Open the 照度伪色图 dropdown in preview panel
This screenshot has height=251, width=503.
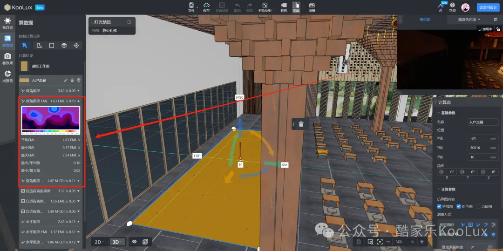tap(470, 20)
